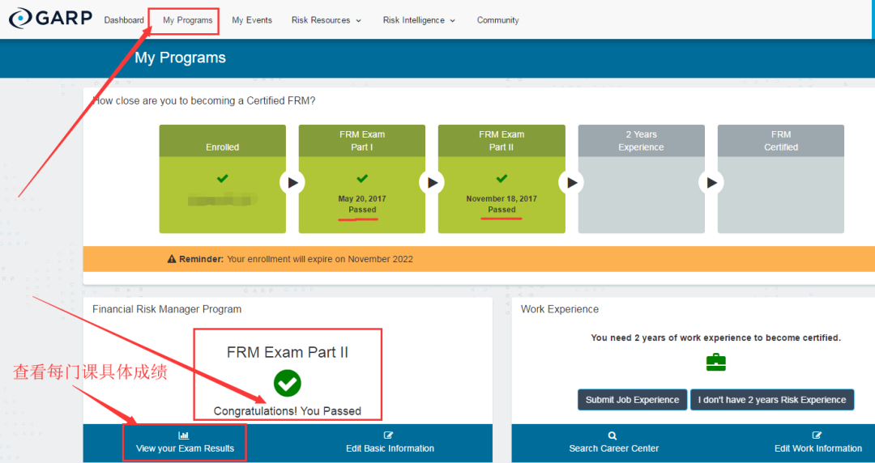Click the May 20, 2017 date text
The height and width of the screenshot is (463, 875).
pyautogui.click(x=362, y=198)
